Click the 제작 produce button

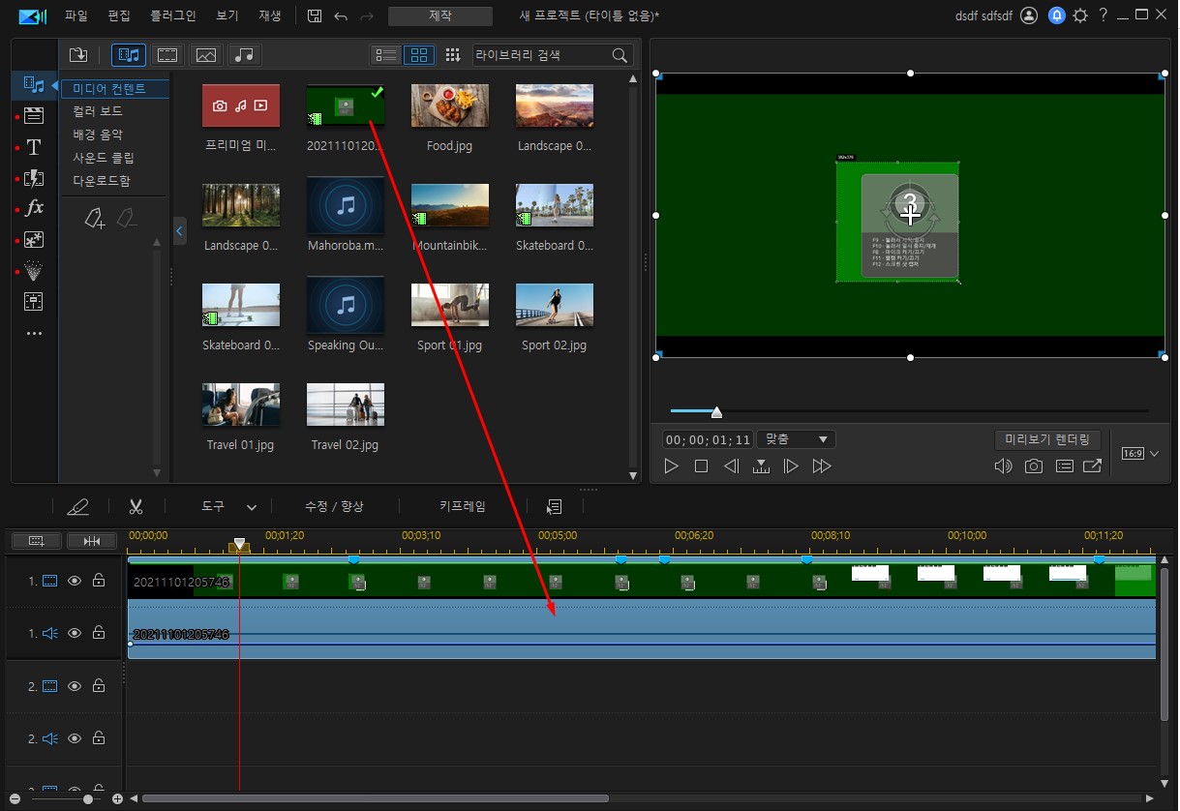point(439,15)
